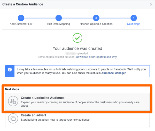Click the step 4 circle icon
This screenshot has width=155, height=131.
point(134,18)
